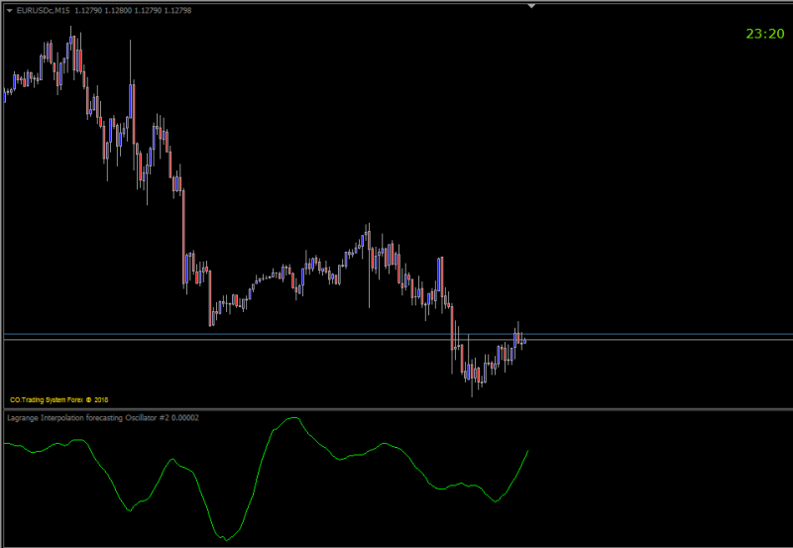Viewport: 793px width, 548px height.
Task: Click the oscillator line's highest peak
Action: (293, 418)
